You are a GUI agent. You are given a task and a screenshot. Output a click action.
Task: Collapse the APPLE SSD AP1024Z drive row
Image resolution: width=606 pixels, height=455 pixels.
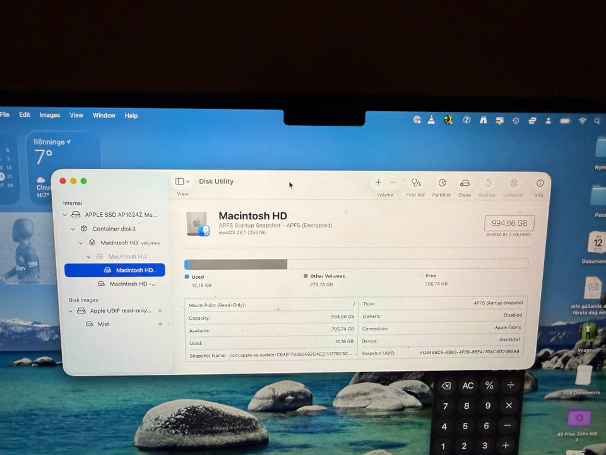pyautogui.click(x=65, y=215)
